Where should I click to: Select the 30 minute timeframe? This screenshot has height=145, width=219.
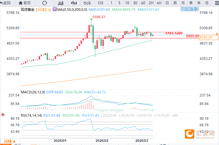135,3
